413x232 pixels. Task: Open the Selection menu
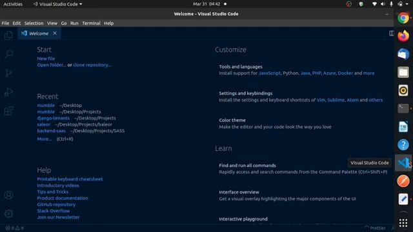(x=34, y=23)
